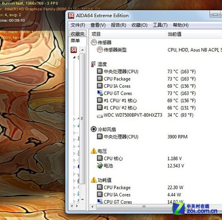Click the CPU GT Cores power monitor icon
The width and height of the screenshot is (222, 220).
(x=100, y=201)
